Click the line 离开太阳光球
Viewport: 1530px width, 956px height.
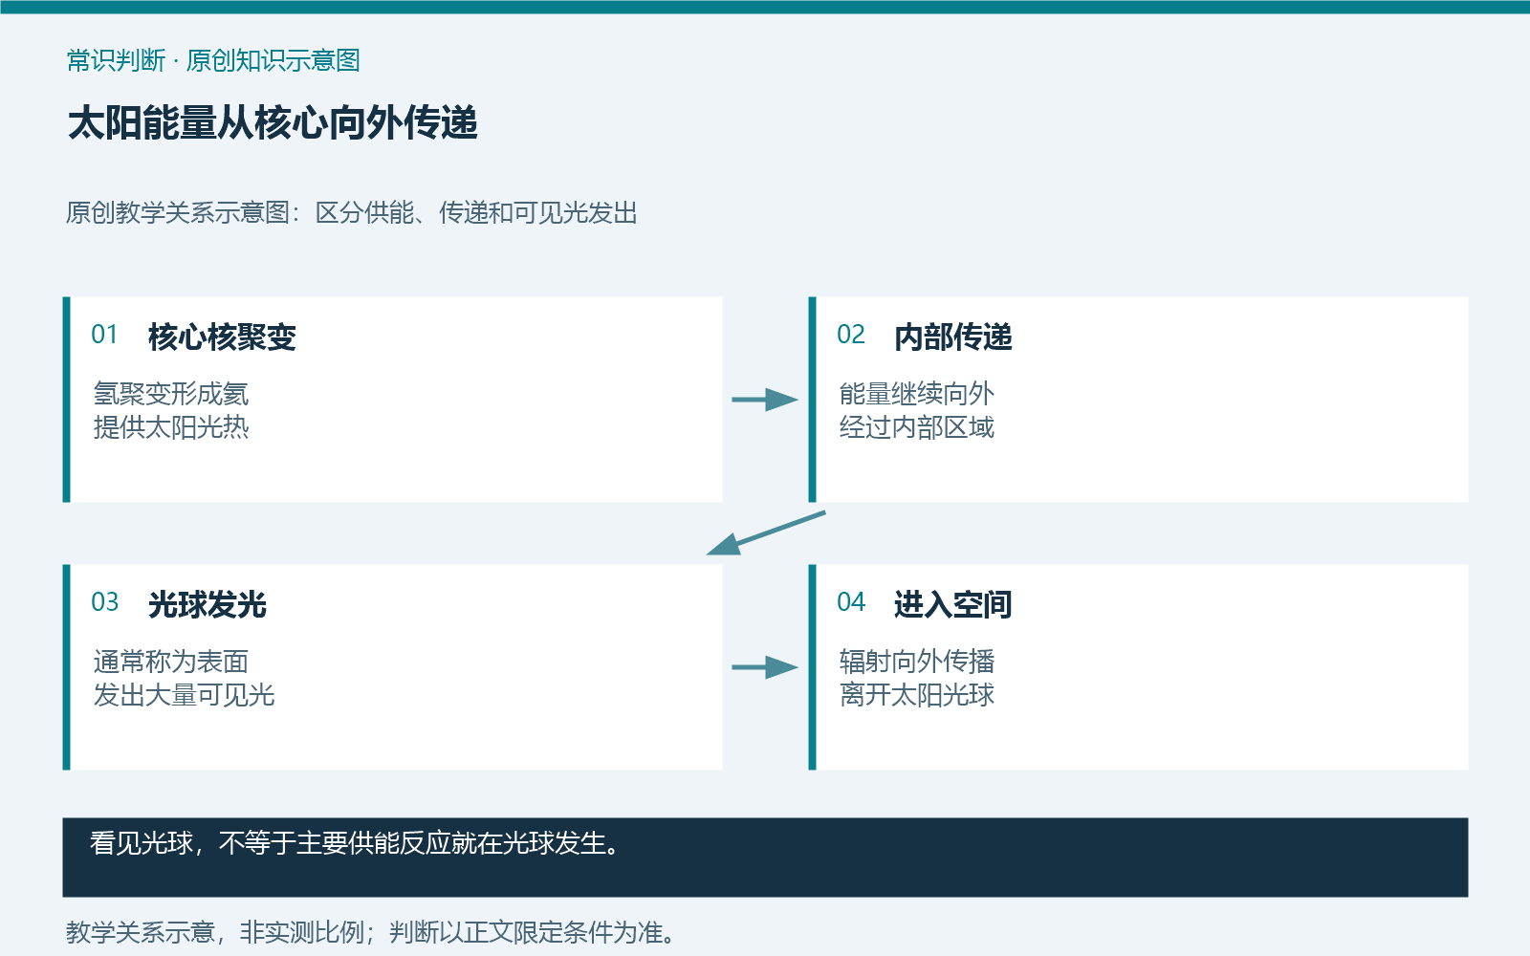tap(917, 695)
